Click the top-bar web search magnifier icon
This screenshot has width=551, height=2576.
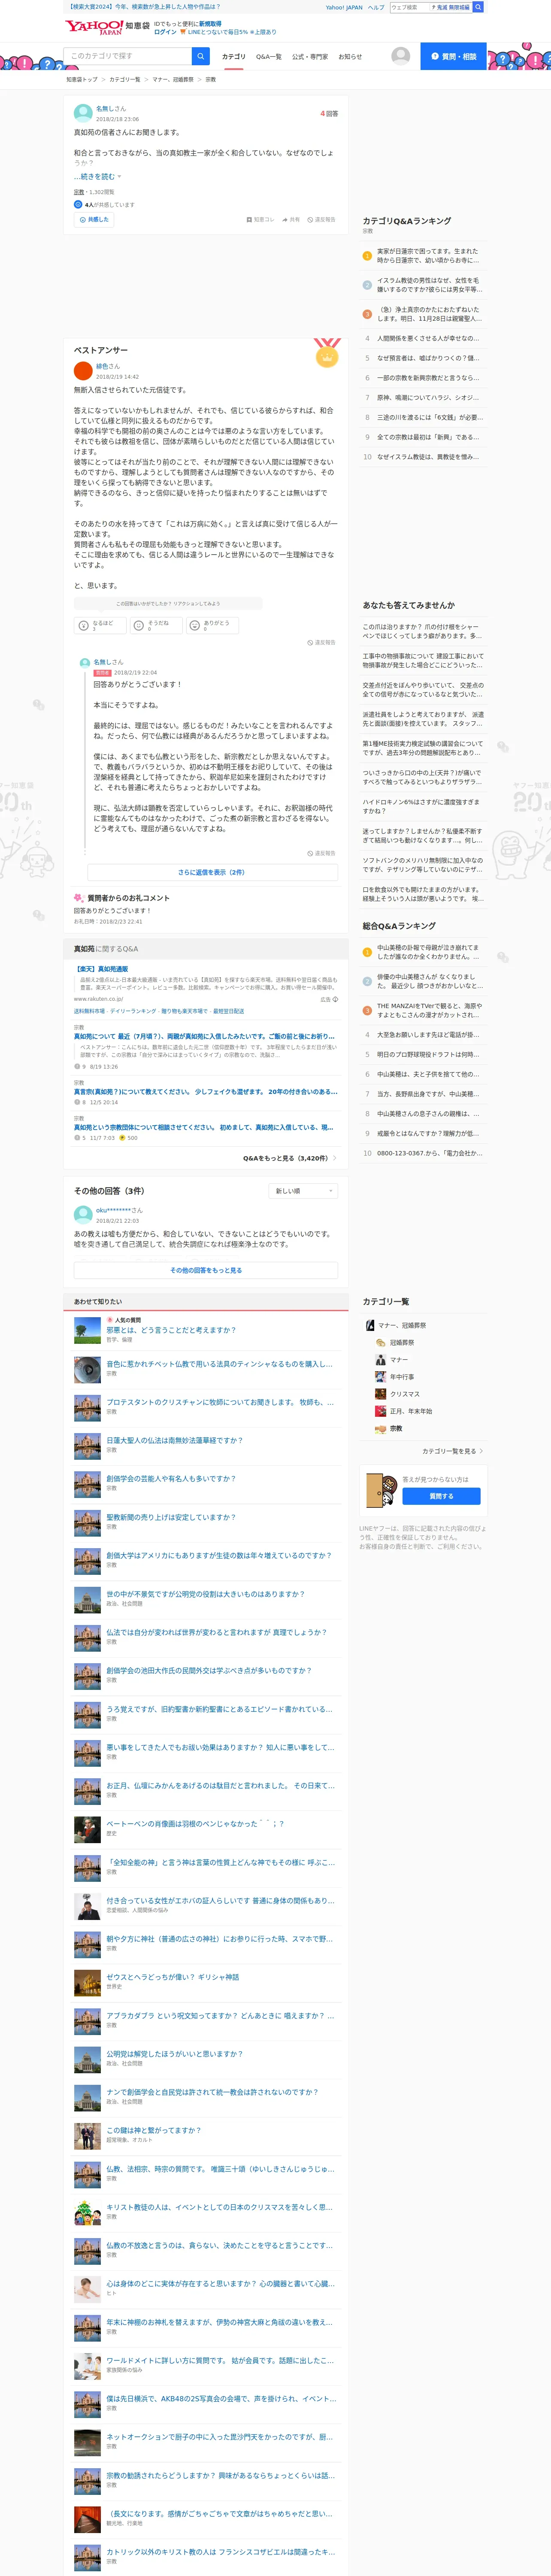(x=478, y=7)
